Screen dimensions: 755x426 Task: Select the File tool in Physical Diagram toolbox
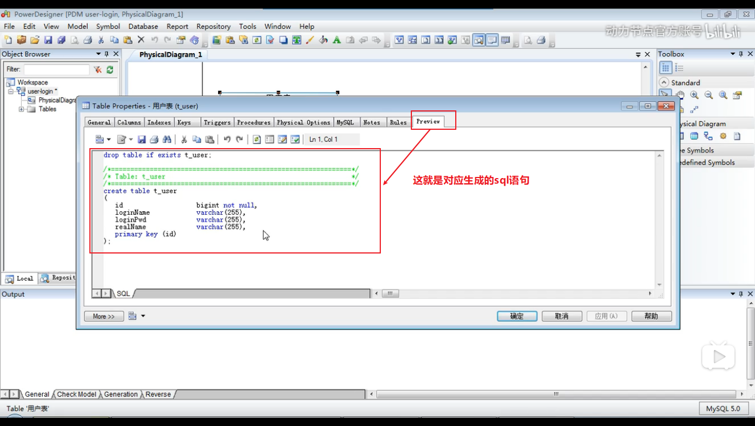click(737, 136)
